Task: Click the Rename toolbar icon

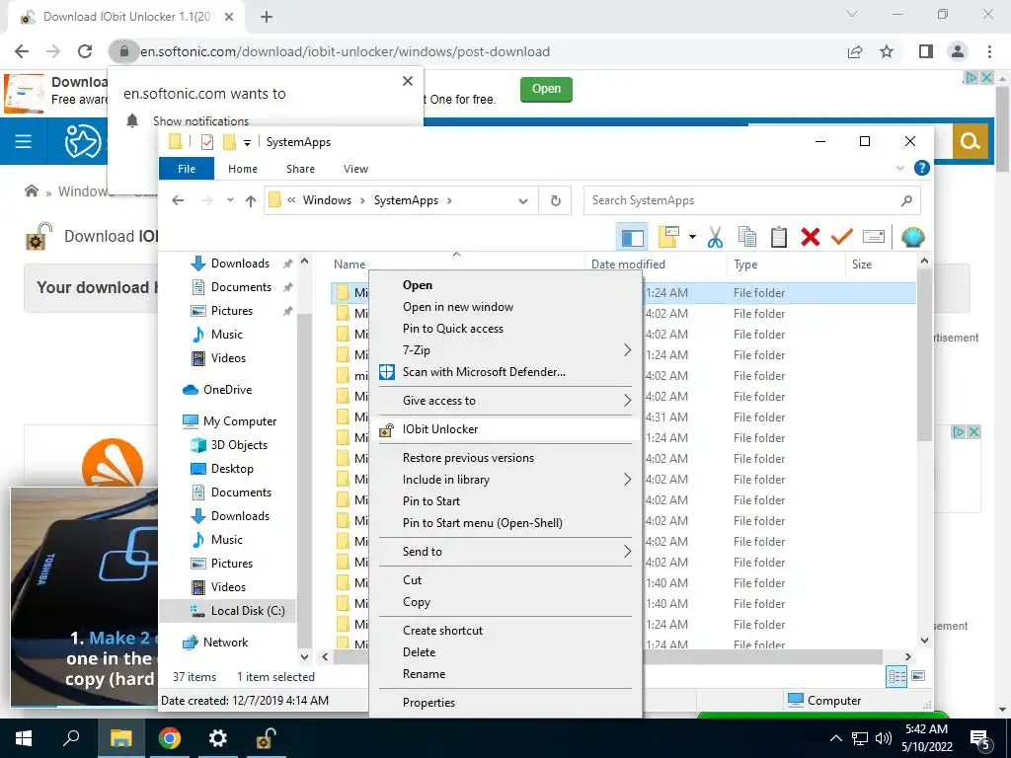Action: point(874,237)
